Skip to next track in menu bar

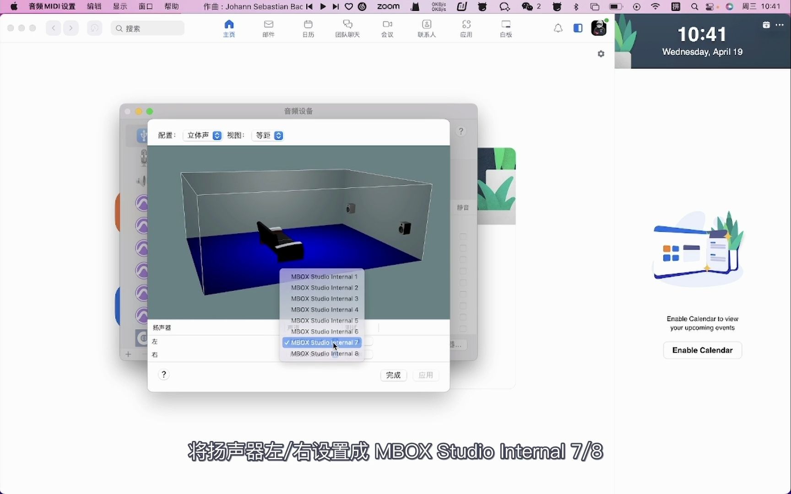point(336,6)
